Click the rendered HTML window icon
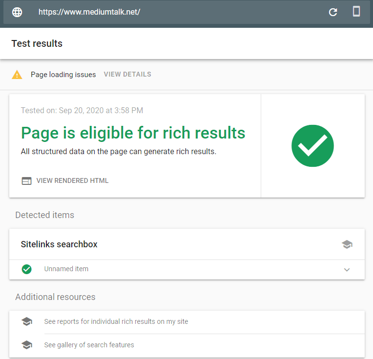373x359 pixels. coord(26,181)
